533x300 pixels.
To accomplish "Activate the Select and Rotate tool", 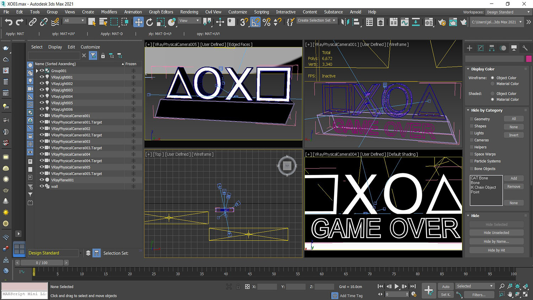I will (x=150, y=22).
